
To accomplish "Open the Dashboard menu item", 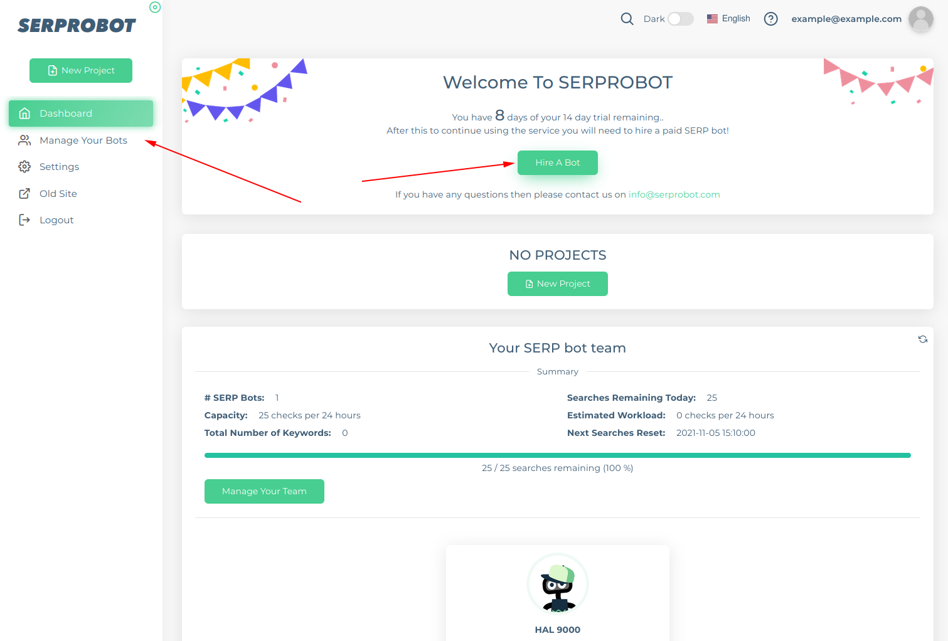I will click(x=81, y=114).
